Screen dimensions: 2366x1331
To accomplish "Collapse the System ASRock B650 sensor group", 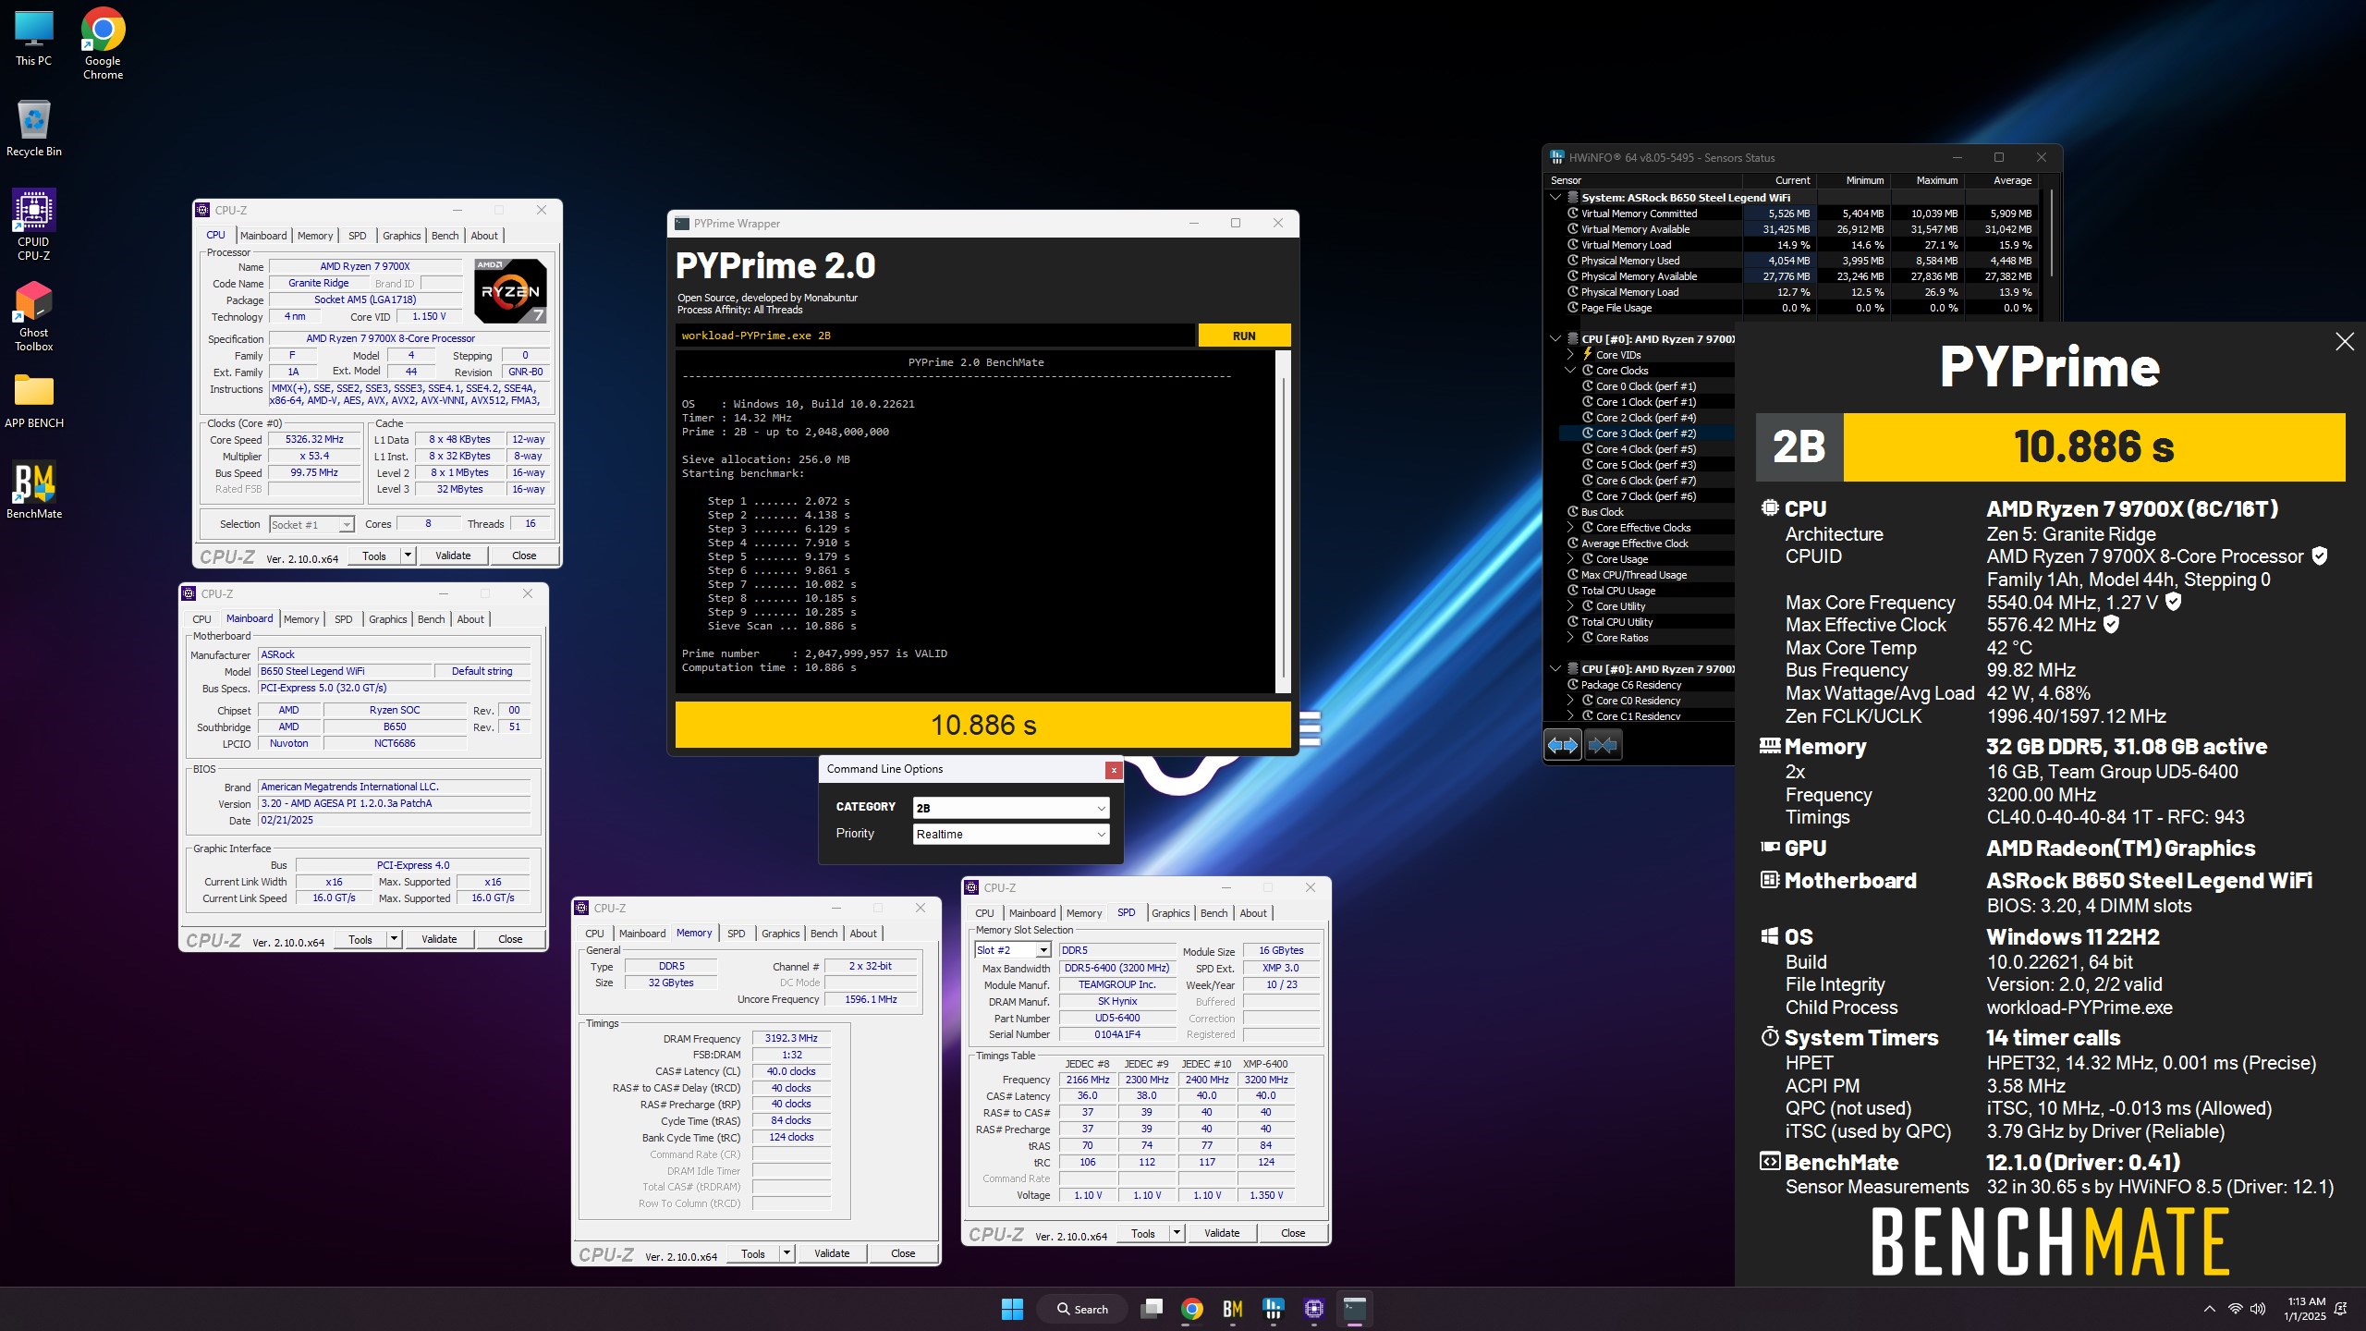I will [x=1555, y=197].
